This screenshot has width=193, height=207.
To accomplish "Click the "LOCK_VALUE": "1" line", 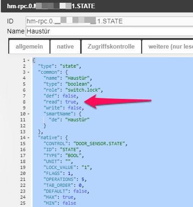I will point(68,168).
